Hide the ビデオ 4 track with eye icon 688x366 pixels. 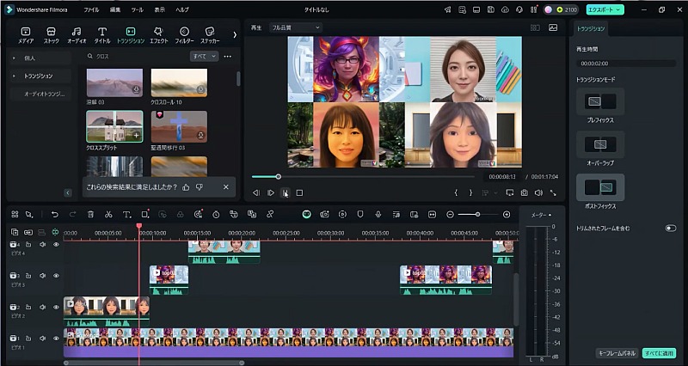tap(56, 245)
